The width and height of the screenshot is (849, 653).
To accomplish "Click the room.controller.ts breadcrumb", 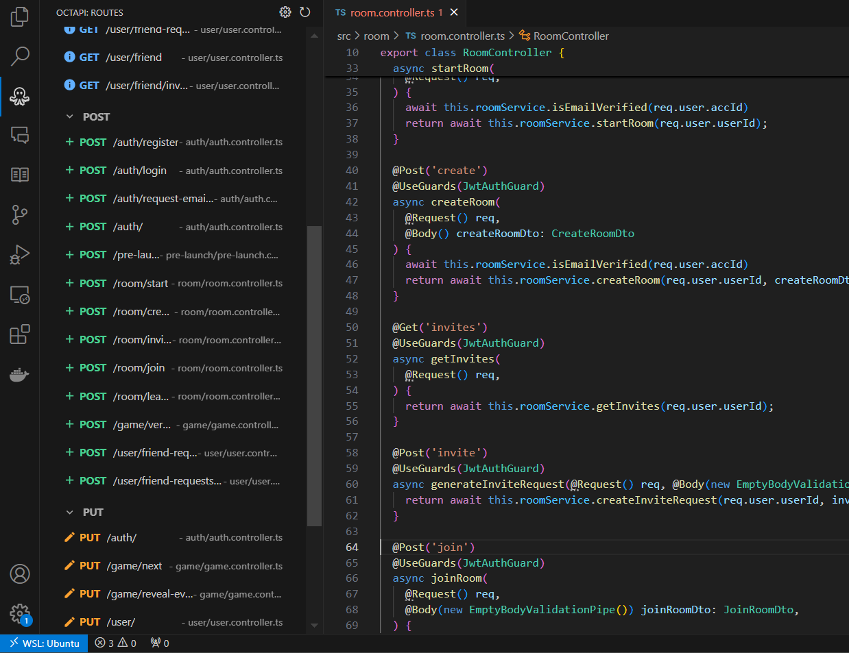I will [455, 36].
